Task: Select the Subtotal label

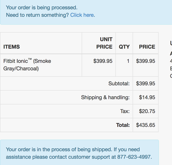Action: [119, 83]
